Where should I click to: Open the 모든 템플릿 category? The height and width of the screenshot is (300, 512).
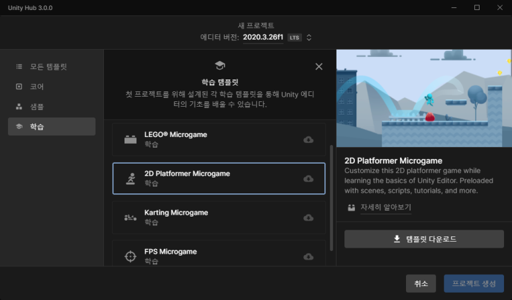(x=52, y=67)
